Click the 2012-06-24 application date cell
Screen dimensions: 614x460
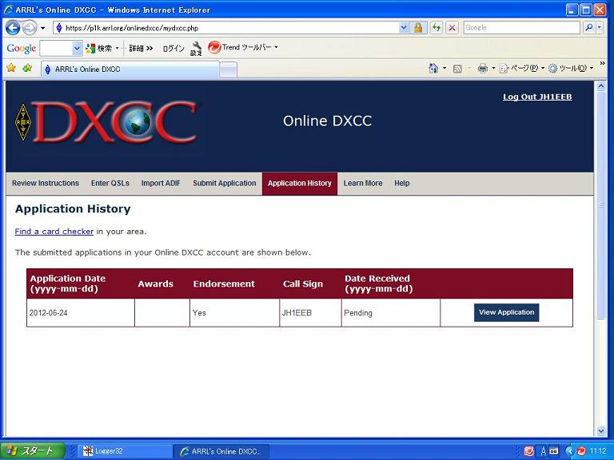(81, 312)
